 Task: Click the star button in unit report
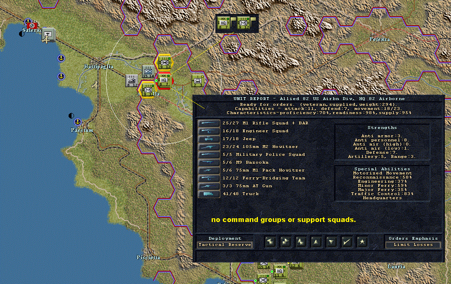tap(362, 242)
